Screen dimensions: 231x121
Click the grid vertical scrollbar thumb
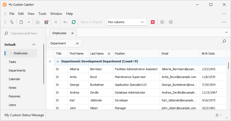pos(228,66)
